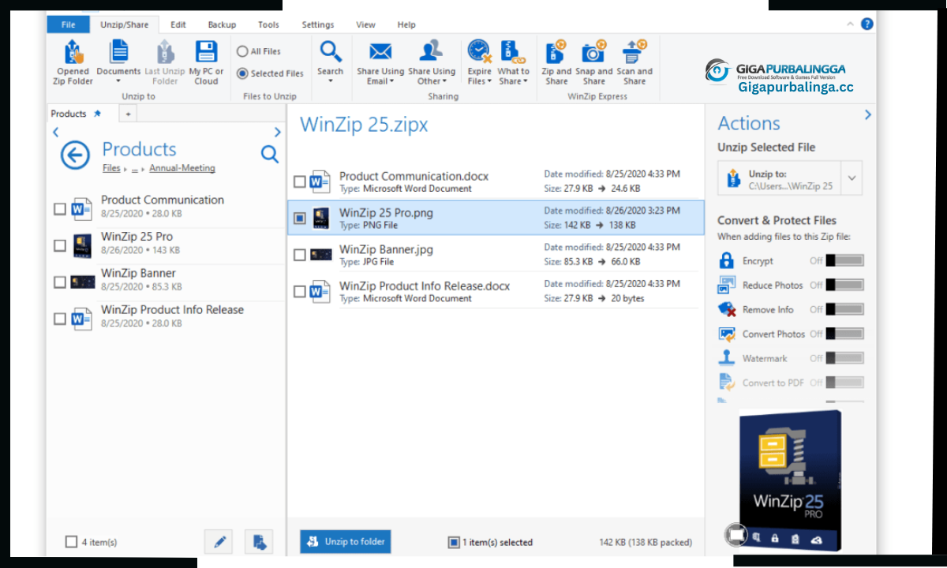Open the View ribbon tab
The image size is (947, 568).
click(365, 24)
